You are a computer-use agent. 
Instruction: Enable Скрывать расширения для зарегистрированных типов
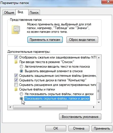pyautogui.click(x=16, y=85)
